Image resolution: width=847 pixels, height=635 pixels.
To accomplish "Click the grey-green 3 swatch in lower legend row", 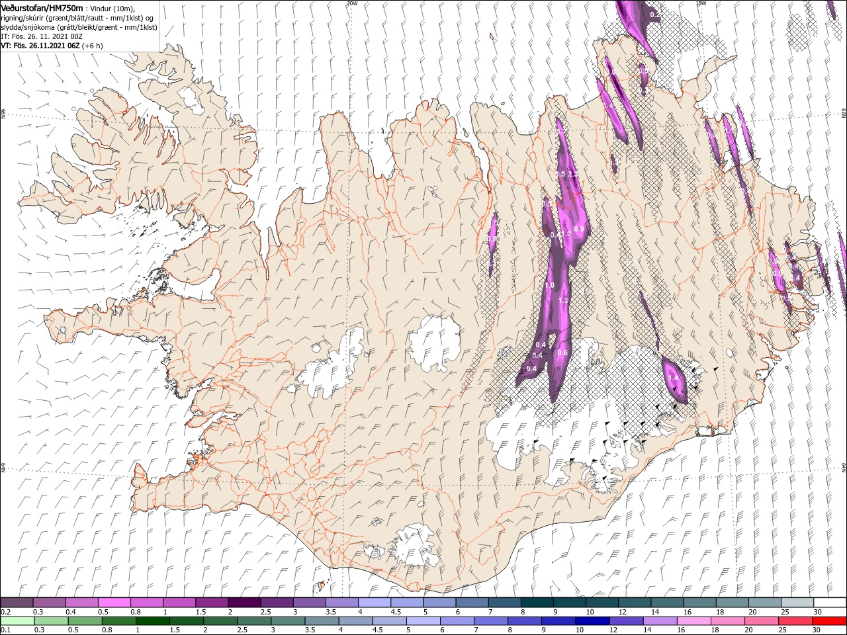I will [x=288, y=621].
